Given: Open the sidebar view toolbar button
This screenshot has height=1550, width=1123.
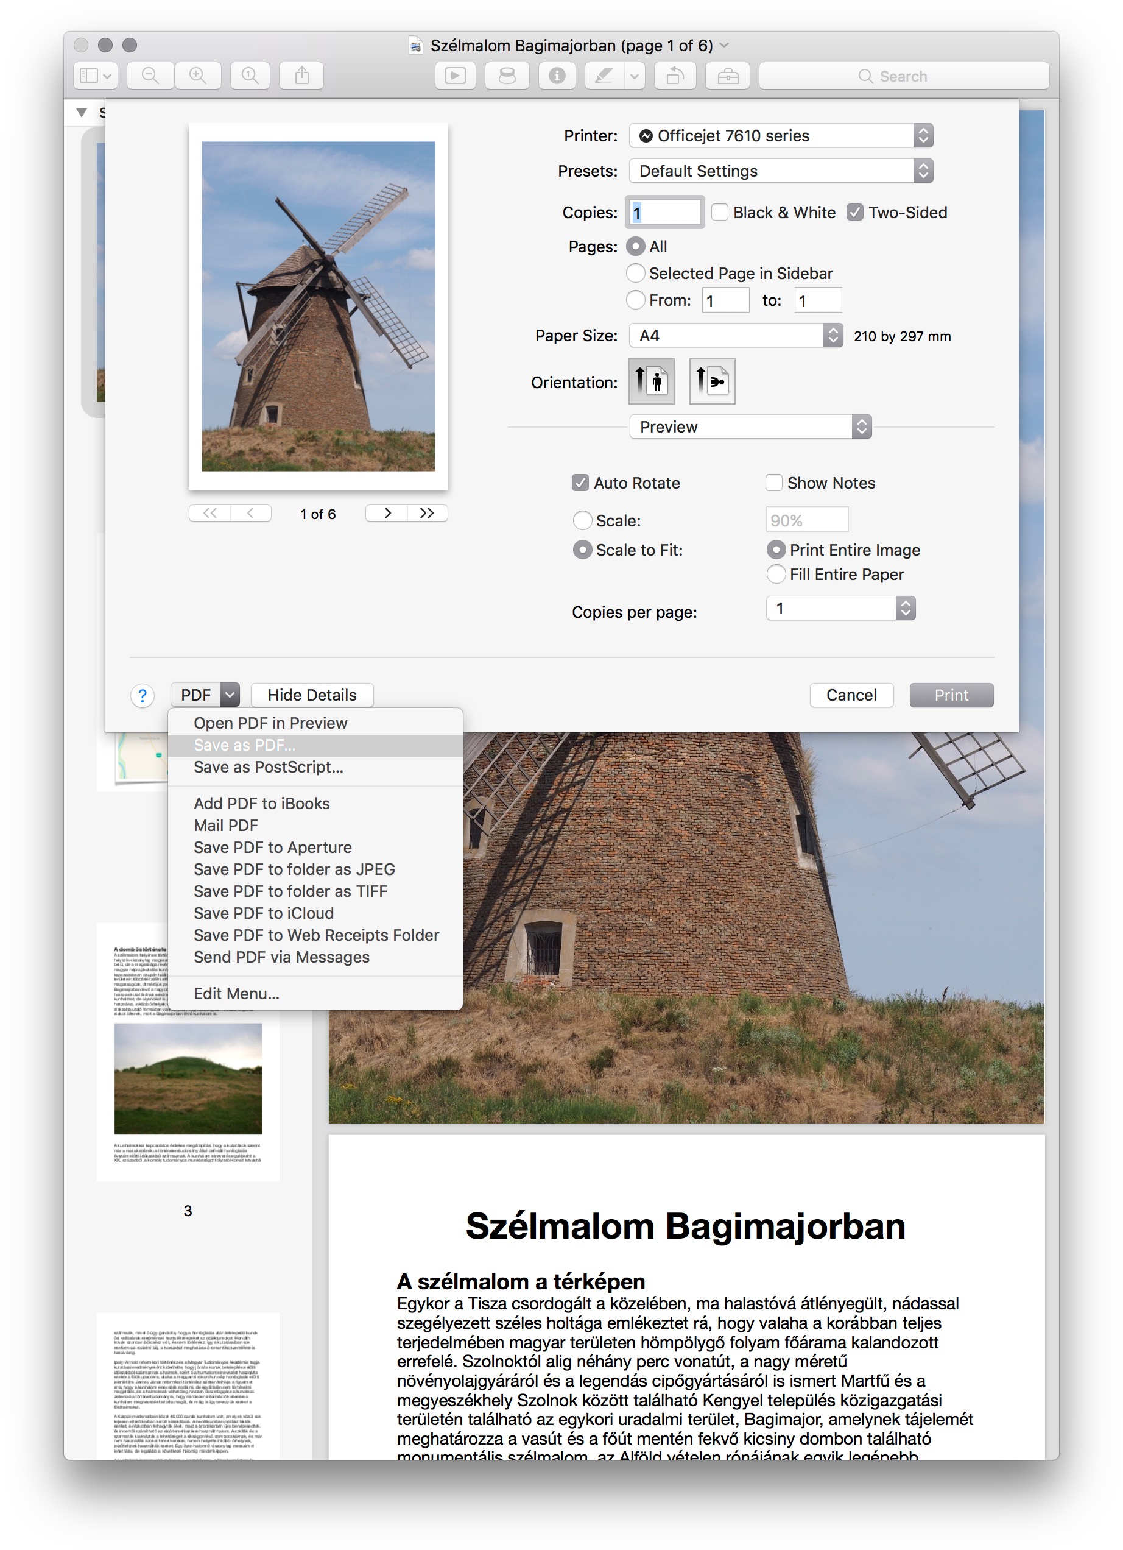Looking at the screenshot, I should 95,76.
